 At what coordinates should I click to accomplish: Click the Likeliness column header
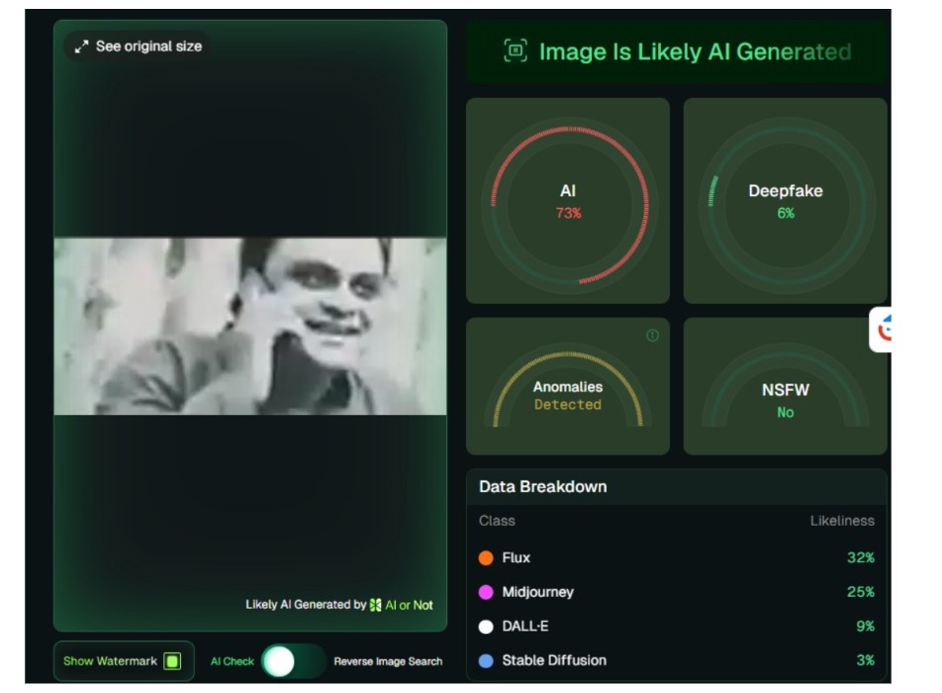[x=841, y=521]
